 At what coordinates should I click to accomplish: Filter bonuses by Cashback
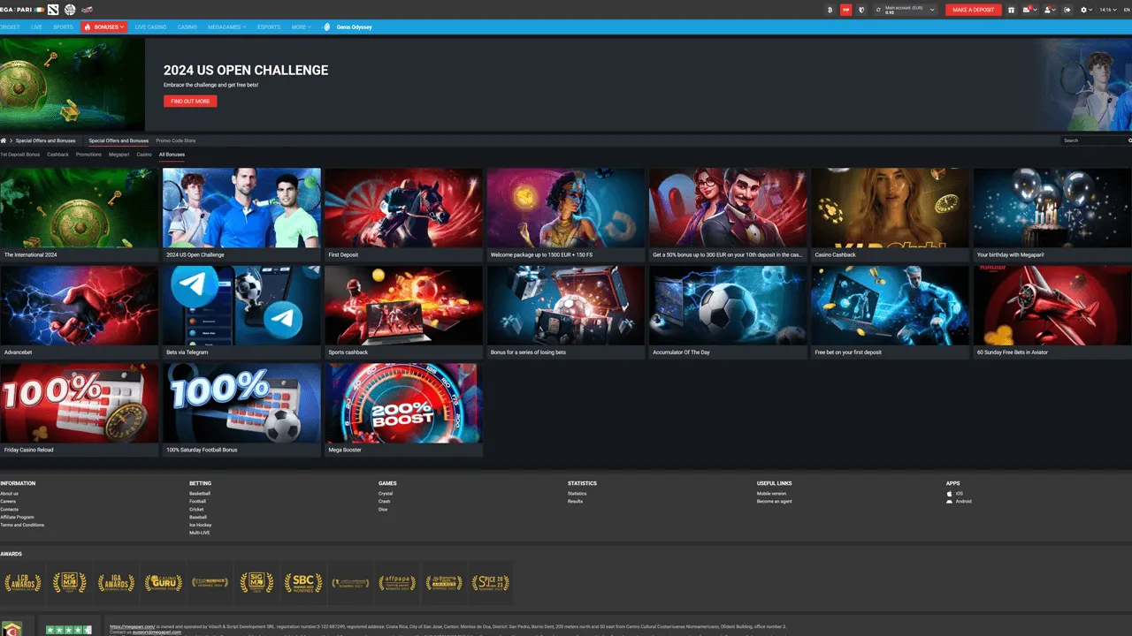57,155
